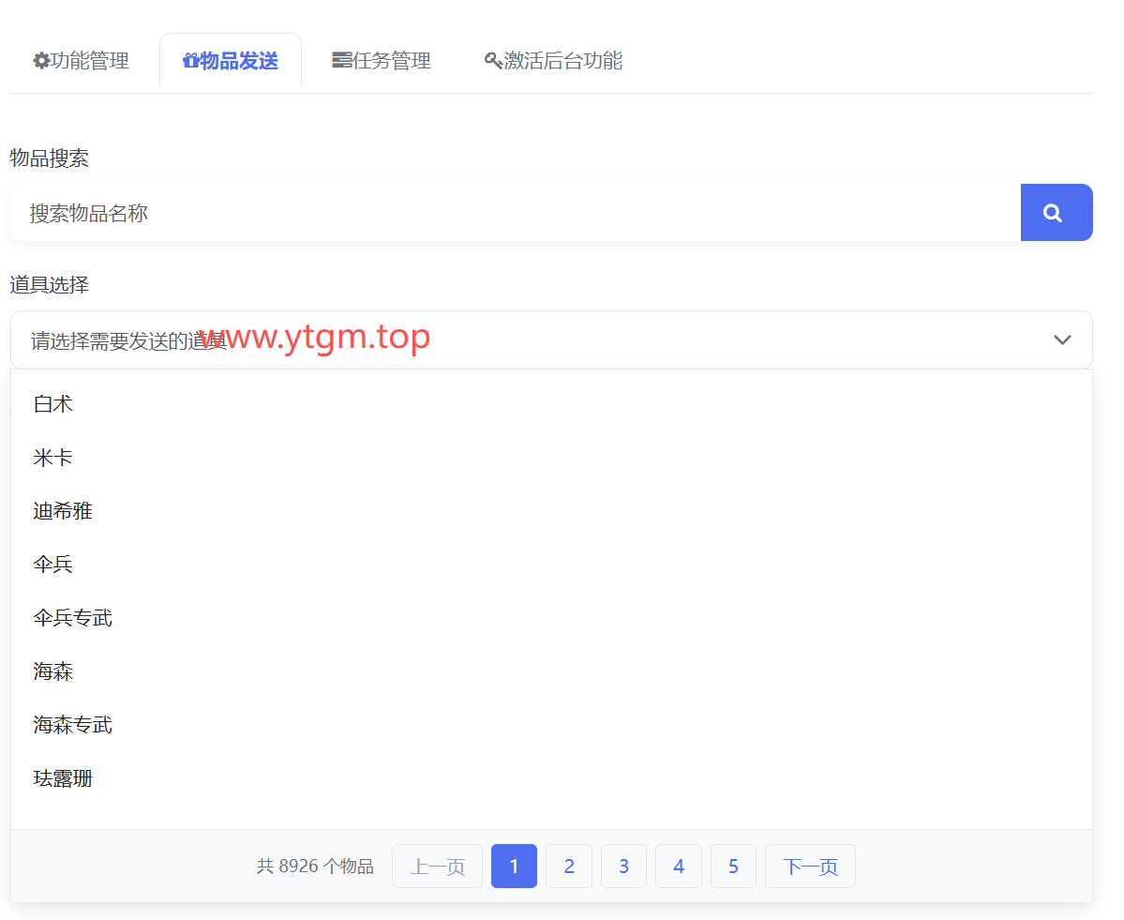Switch to the 任务管理 tab

coord(382,61)
